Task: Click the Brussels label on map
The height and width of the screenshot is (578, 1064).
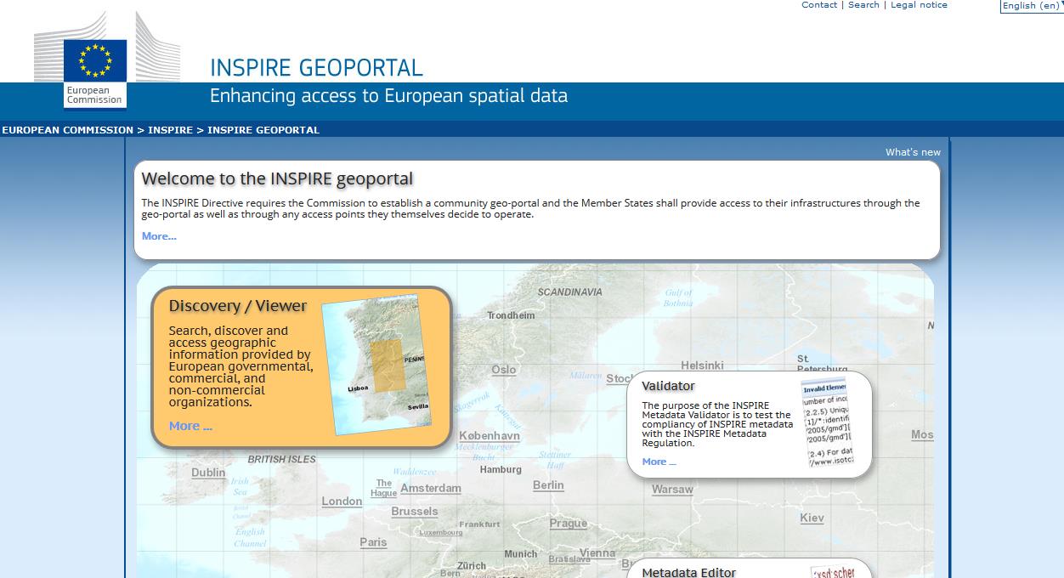Action: pos(415,512)
